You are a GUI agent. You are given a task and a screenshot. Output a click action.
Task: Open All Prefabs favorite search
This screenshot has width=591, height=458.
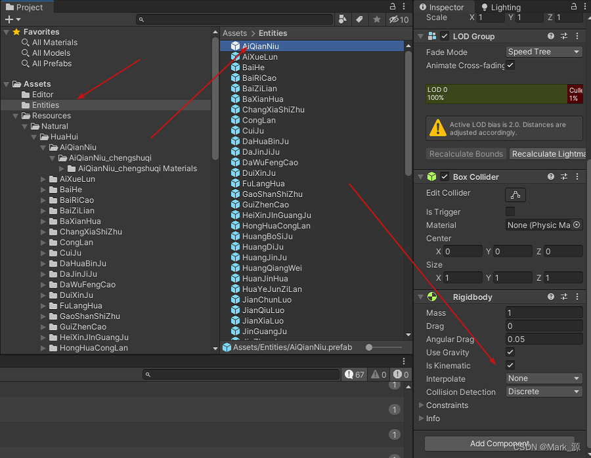point(47,64)
